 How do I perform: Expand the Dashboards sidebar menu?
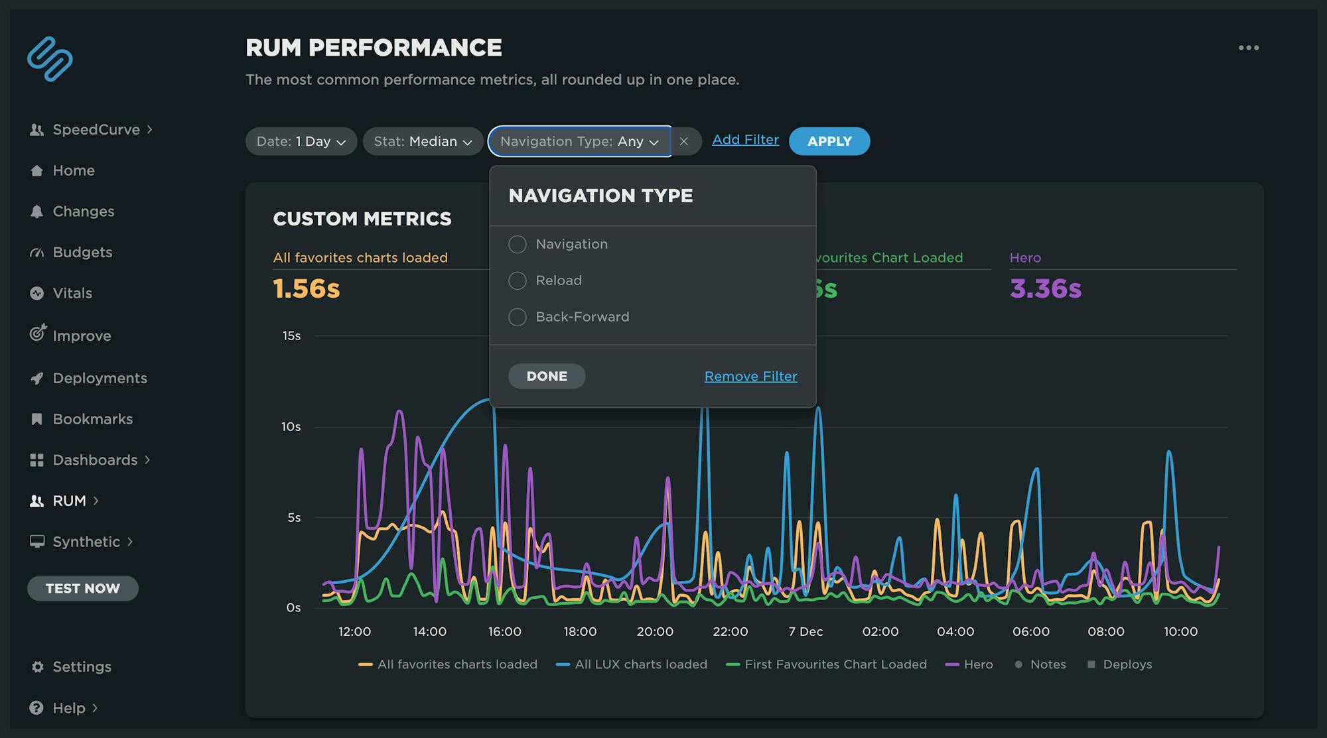point(94,460)
